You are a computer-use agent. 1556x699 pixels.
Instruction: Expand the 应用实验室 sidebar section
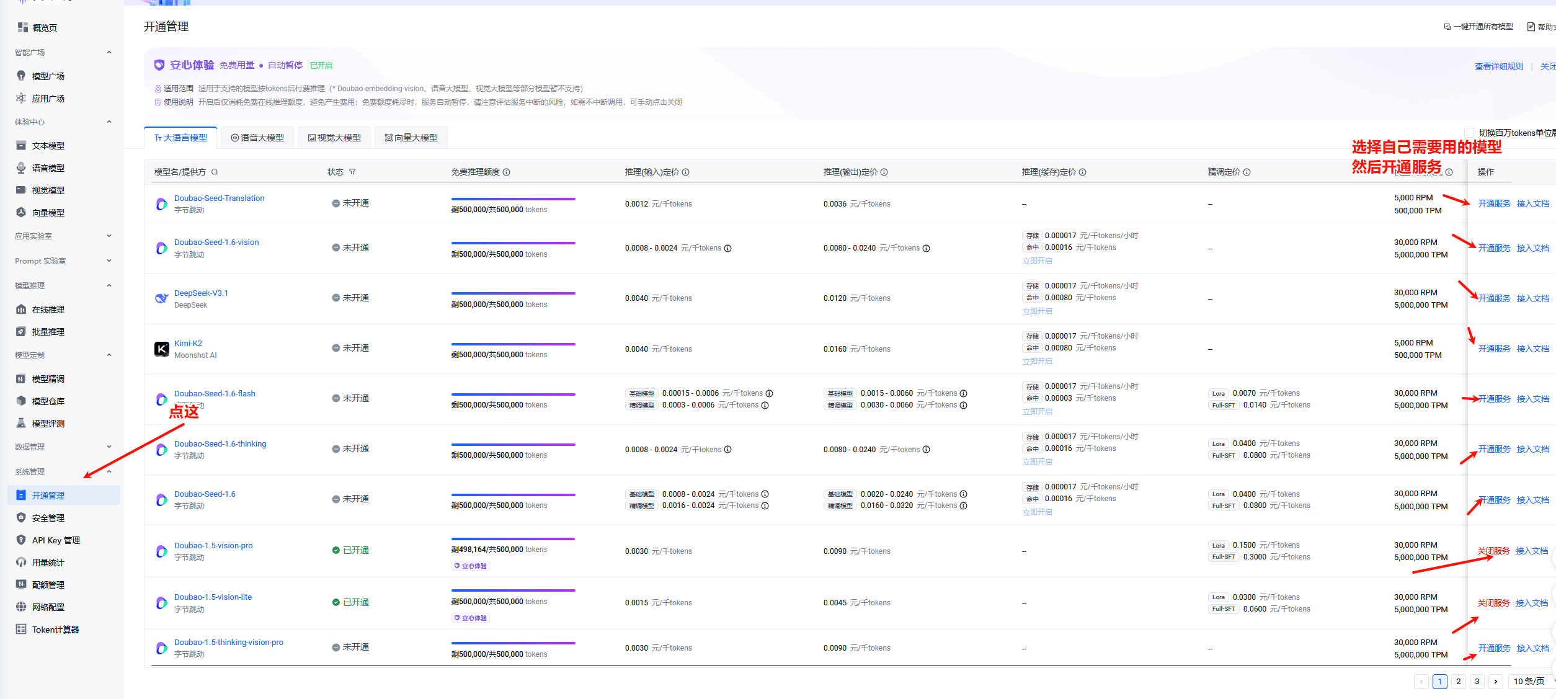pyautogui.click(x=109, y=236)
